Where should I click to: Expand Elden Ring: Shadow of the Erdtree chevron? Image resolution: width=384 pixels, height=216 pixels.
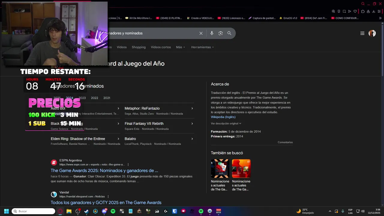pyautogui.click(x=118, y=139)
